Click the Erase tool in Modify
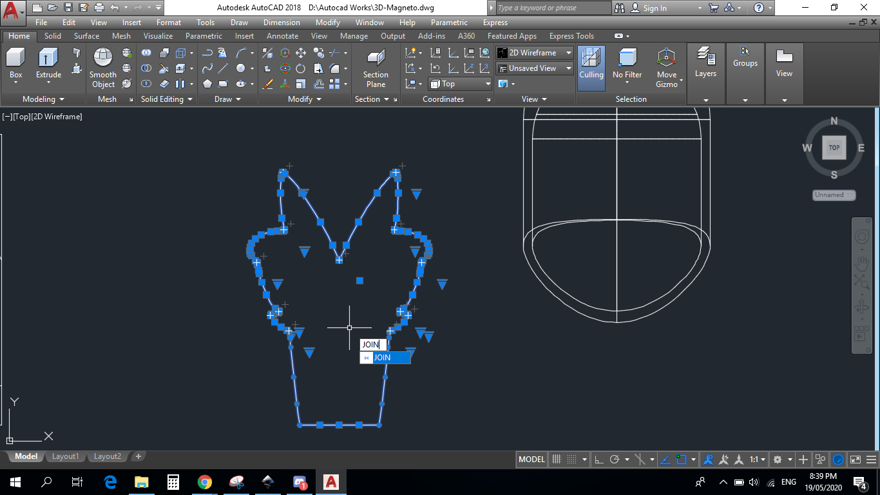The width and height of the screenshot is (880, 495). (x=268, y=84)
